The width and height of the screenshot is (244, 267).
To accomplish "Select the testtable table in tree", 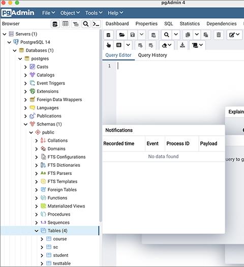I will (x=62, y=263).
